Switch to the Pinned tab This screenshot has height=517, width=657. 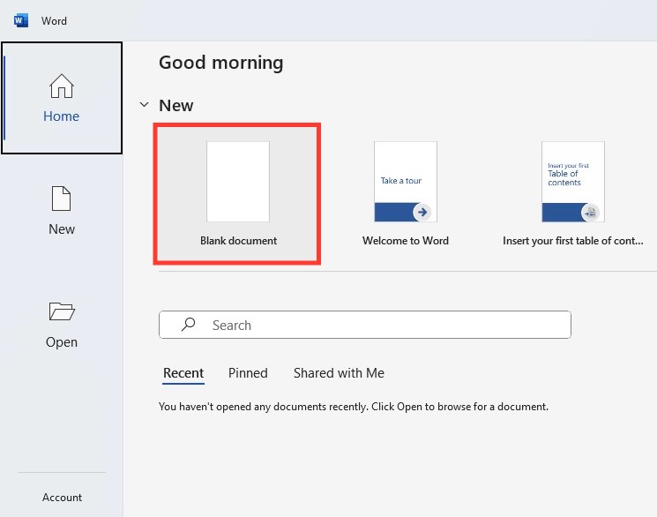click(248, 373)
